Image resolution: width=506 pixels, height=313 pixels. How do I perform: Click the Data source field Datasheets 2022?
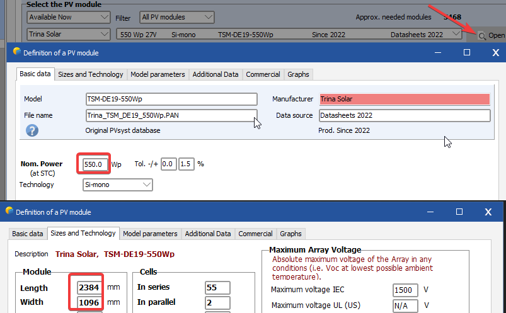click(405, 115)
